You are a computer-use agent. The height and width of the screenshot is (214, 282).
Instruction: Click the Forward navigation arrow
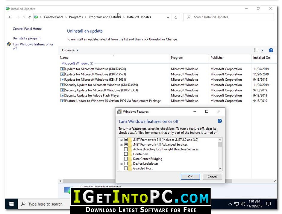(x=18, y=17)
